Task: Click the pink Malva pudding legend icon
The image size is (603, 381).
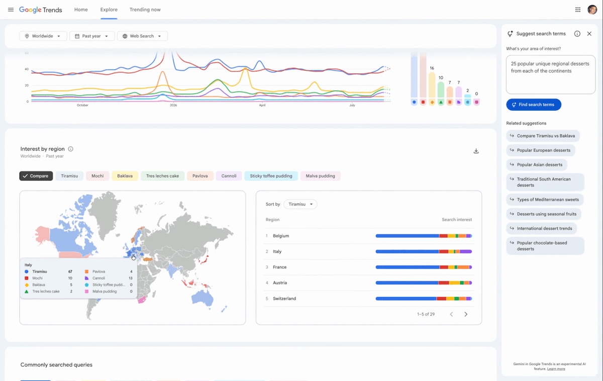Action: [x=476, y=102]
